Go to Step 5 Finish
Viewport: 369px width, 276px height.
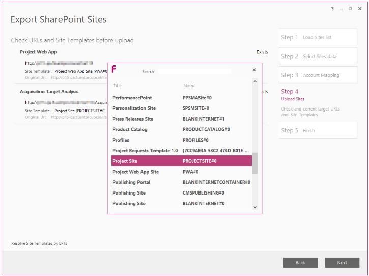pyautogui.click(x=318, y=130)
